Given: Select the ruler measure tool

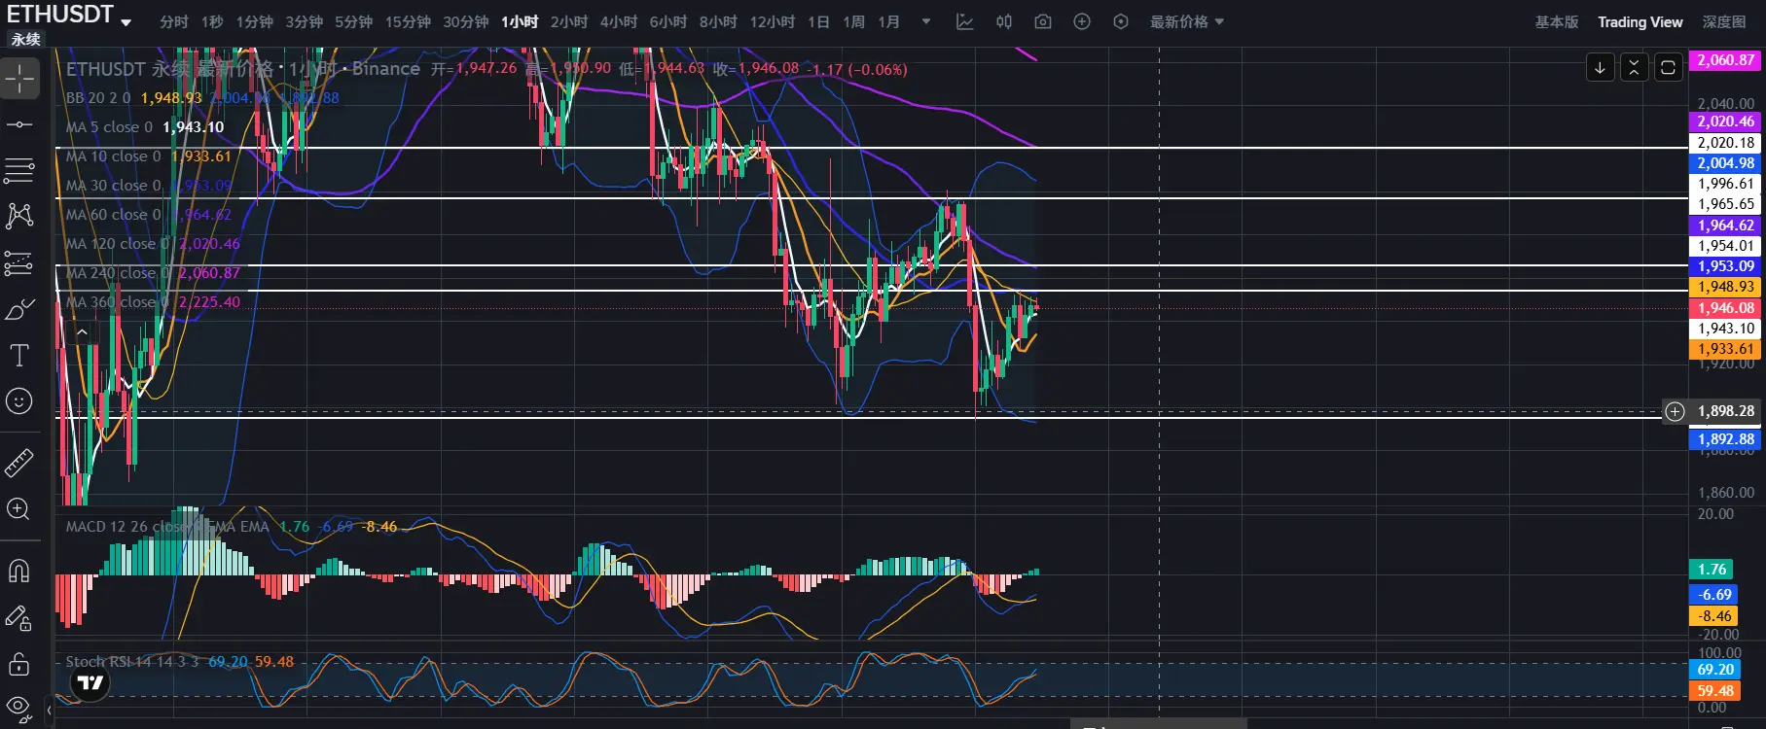Looking at the screenshot, I should pos(19,463).
